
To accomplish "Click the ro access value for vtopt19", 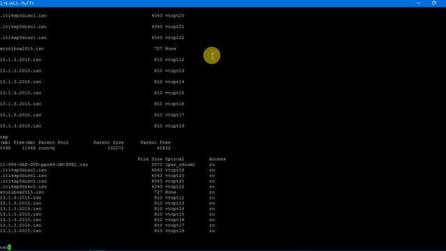I will tap(212, 231).
